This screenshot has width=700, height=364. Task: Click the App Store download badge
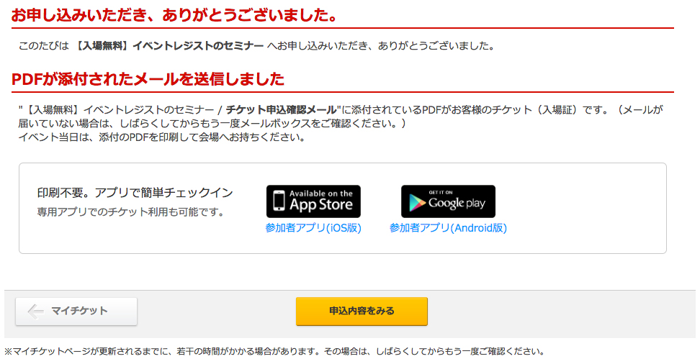(x=313, y=201)
